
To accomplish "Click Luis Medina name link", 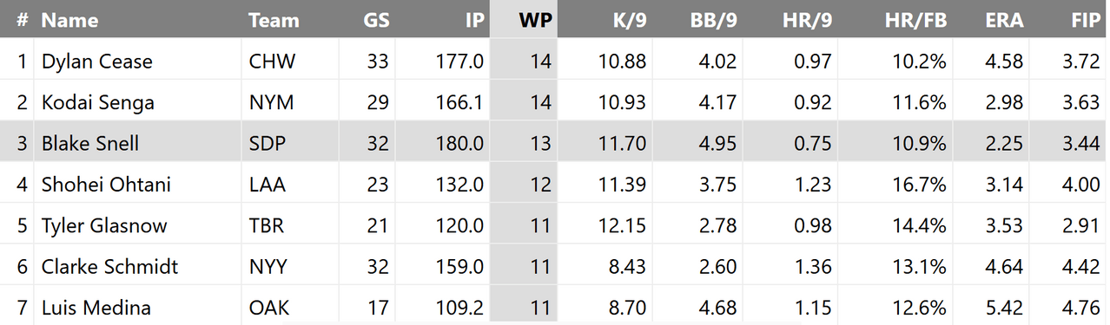I will tap(96, 308).
